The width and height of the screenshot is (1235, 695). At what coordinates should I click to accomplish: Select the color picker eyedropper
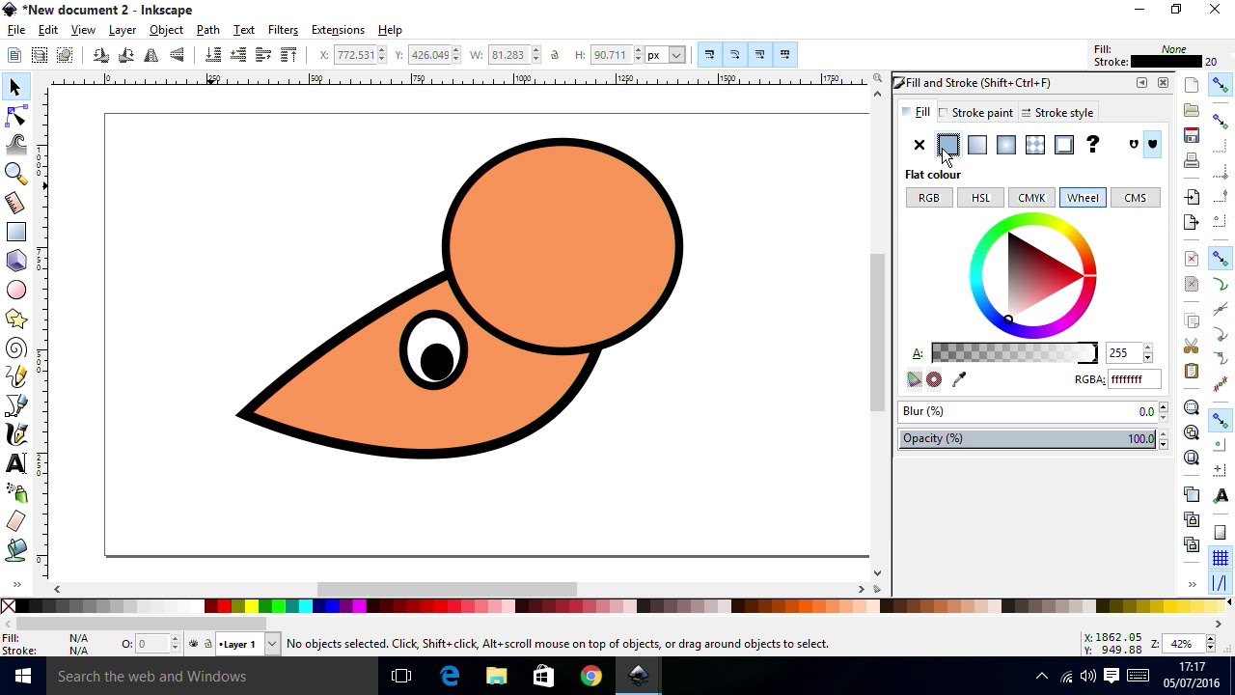[959, 378]
